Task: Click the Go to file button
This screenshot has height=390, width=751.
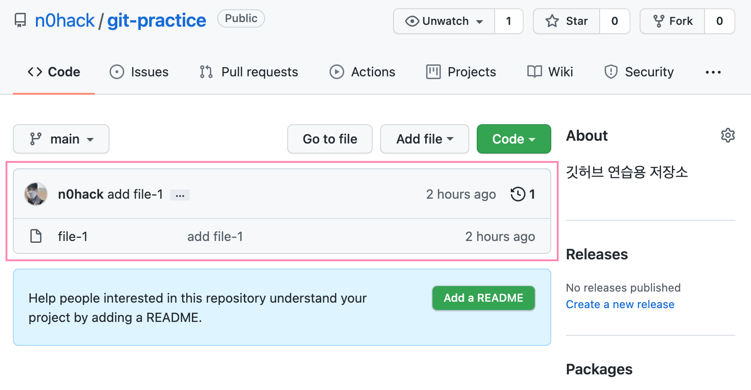Action: 330,139
